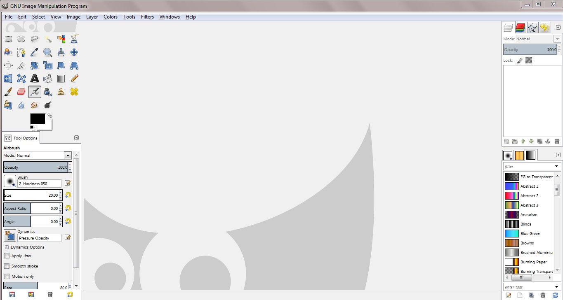Viewport: 563px width, 300px height.
Task: Open the Tool Options panel configuration menu
Action: (x=76, y=138)
